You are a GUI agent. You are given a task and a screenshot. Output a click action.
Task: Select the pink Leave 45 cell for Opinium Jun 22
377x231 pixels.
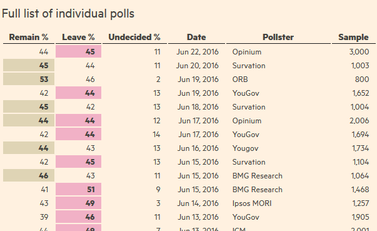click(x=78, y=52)
